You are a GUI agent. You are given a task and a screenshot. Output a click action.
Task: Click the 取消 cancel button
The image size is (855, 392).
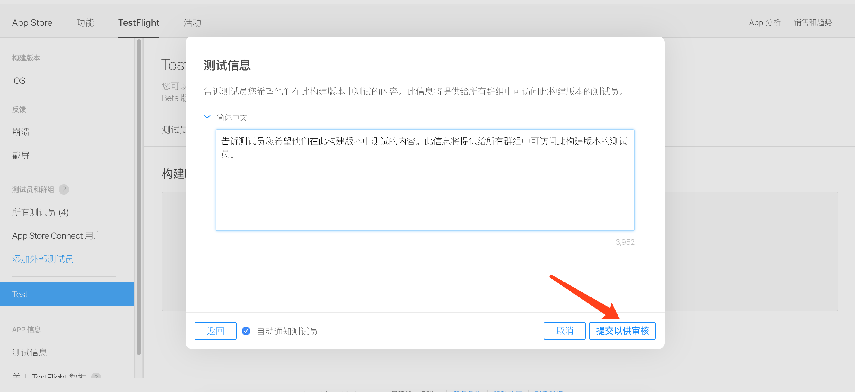click(x=564, y=331)
